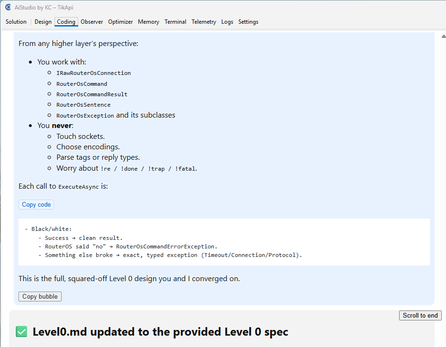
Task: Switch to the Telemetry tab
Action: pos(204,22)
